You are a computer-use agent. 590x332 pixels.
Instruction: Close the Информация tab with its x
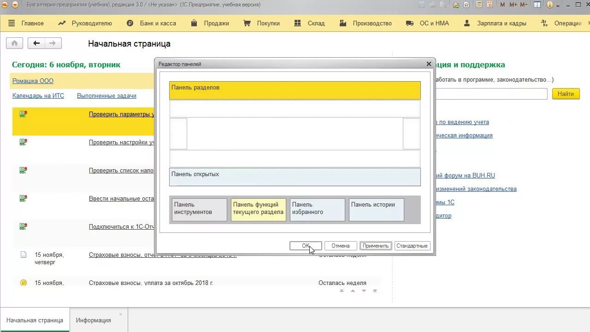click(121, 314)
